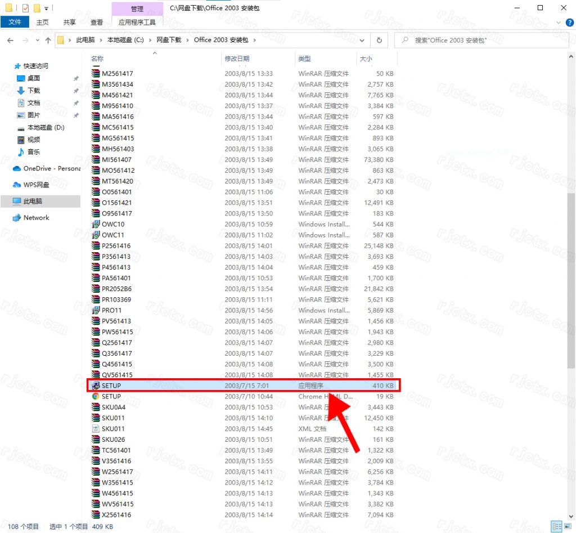Viewport: 576px width, 533px height.
Task: Switch to the 查看 ribbon tab
Action: pos(96,22)
